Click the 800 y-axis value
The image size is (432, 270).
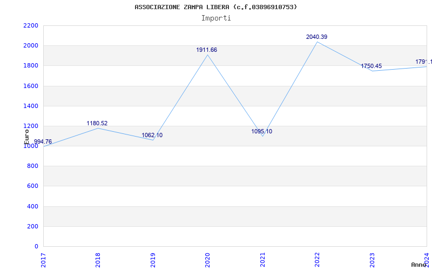(32, 166)
